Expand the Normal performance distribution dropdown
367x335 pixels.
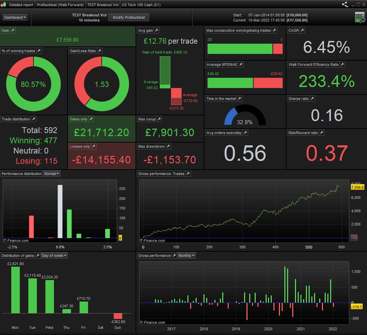click(x=52, y=174)
